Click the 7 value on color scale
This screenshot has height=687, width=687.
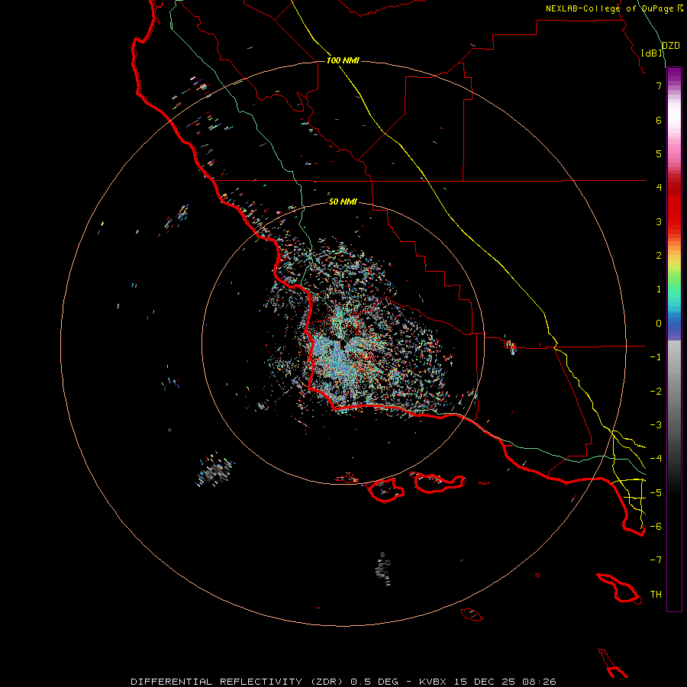[659, 85]
